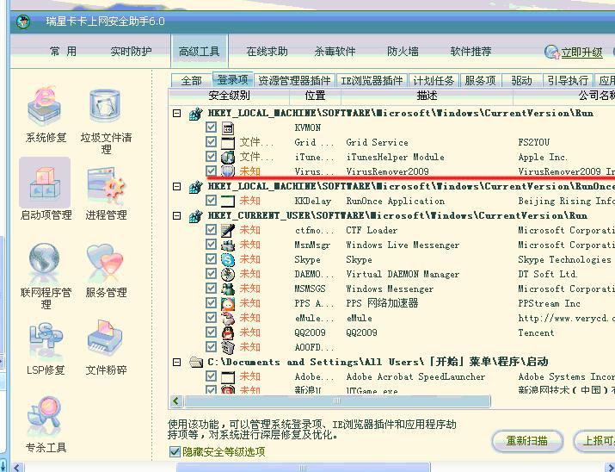Click the upgrade globe icon beside 立即升级
The image size is (615, 472).
[552, 52]
